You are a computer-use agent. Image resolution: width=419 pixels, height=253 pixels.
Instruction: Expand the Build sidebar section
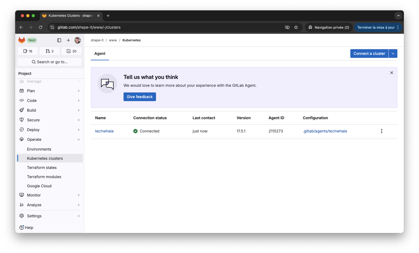[50, 110]
